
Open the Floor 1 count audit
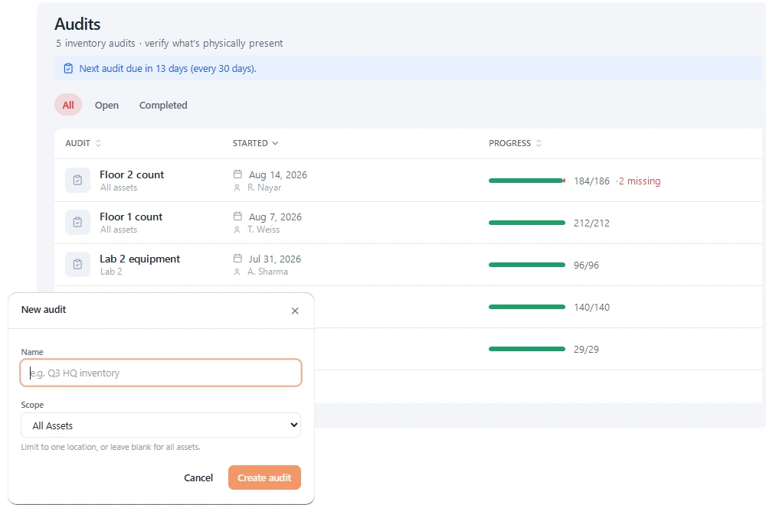131,216
